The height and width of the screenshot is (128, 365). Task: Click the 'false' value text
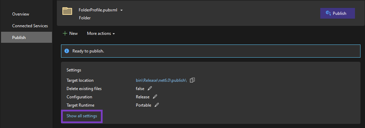[140, 89]
